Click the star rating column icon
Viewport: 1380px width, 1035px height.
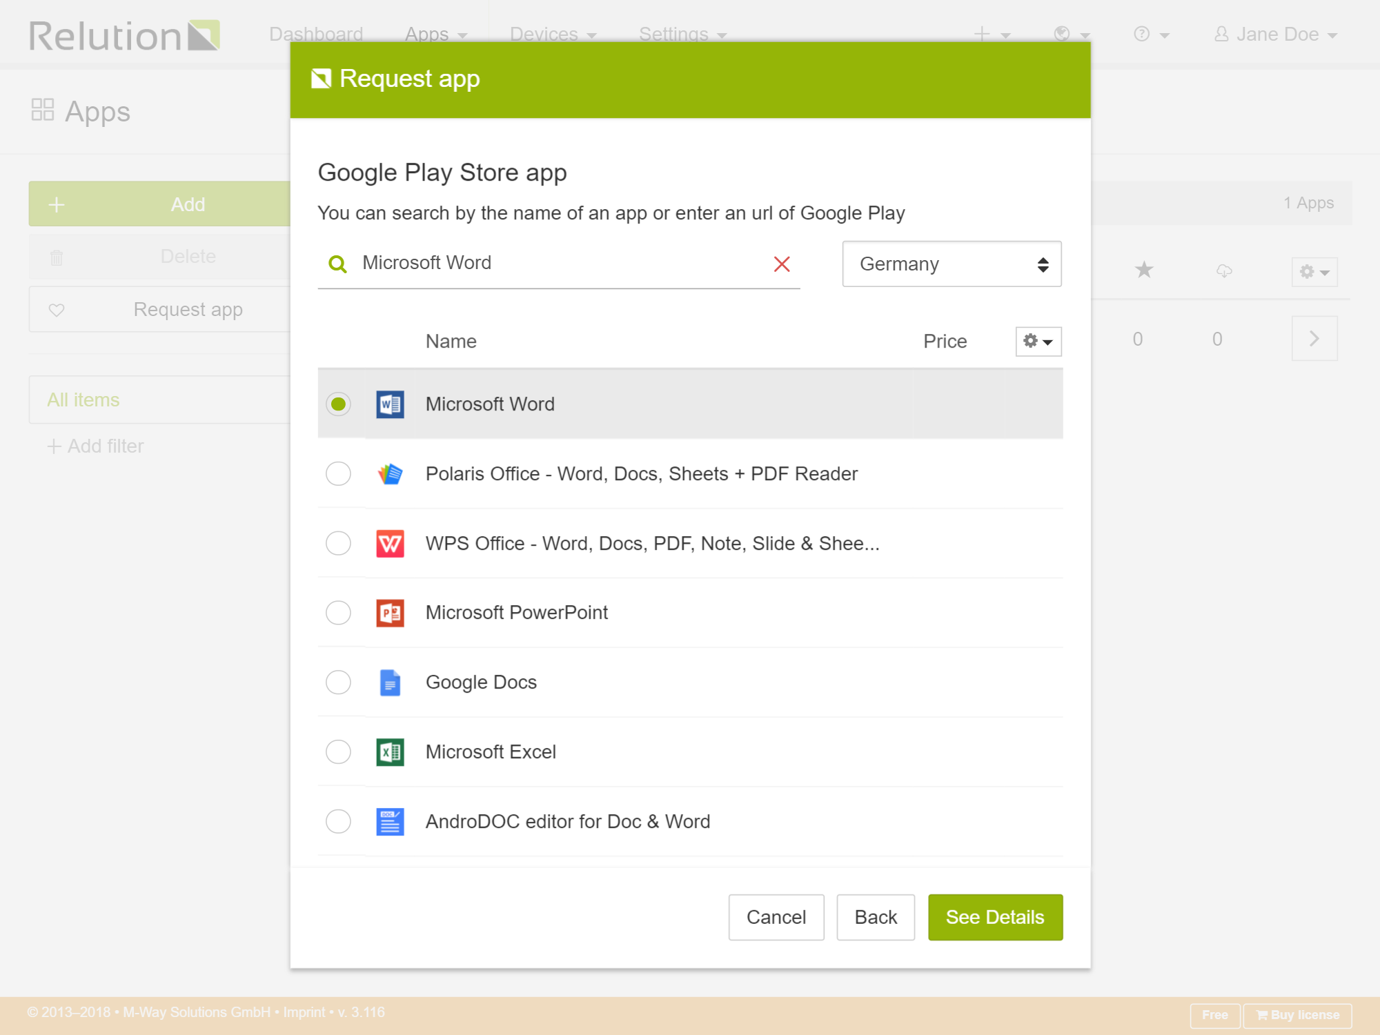coord(1144,270)
